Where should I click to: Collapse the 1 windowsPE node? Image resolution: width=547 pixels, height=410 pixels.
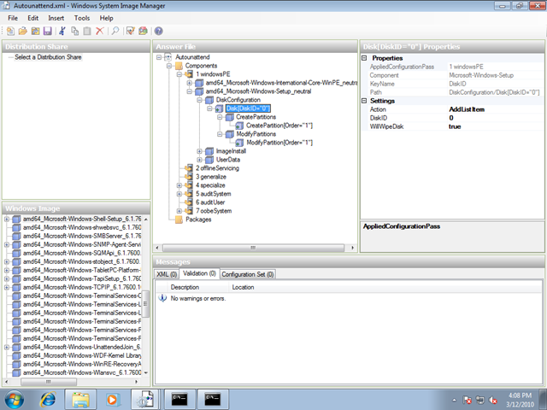pyautogui.click(x=179, y=74)
